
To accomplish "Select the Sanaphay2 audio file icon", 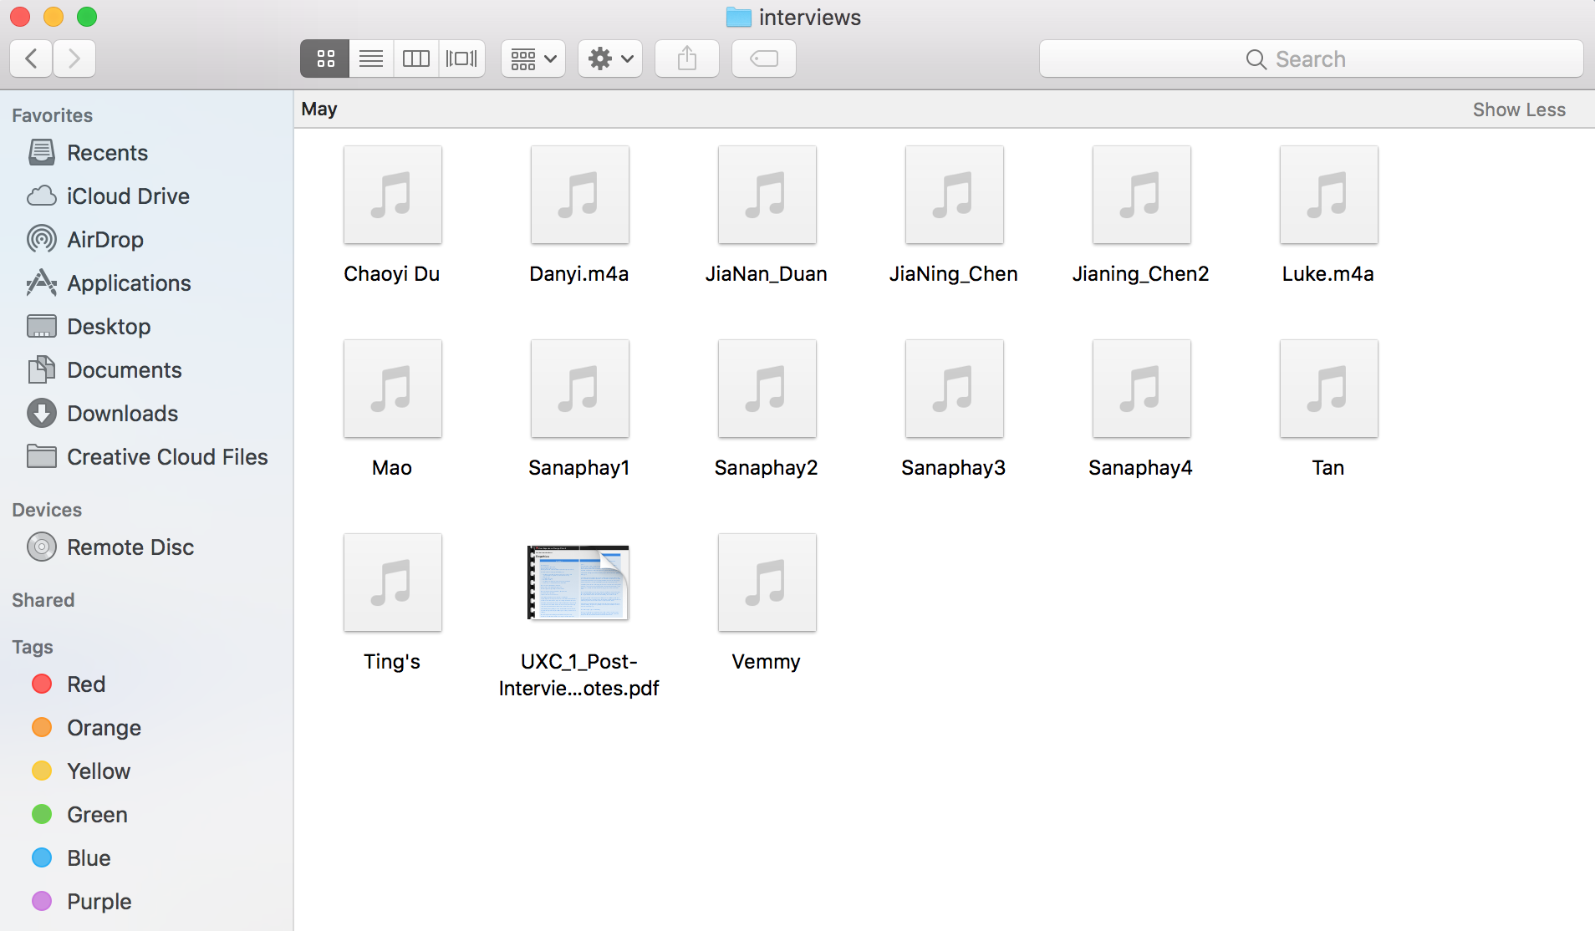I will click(x=767, y=389).
